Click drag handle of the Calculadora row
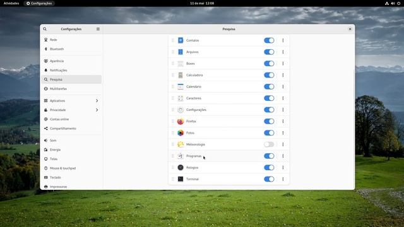This screenshot has width=404, height=227. pyautogui.click(x=173, y=75)
